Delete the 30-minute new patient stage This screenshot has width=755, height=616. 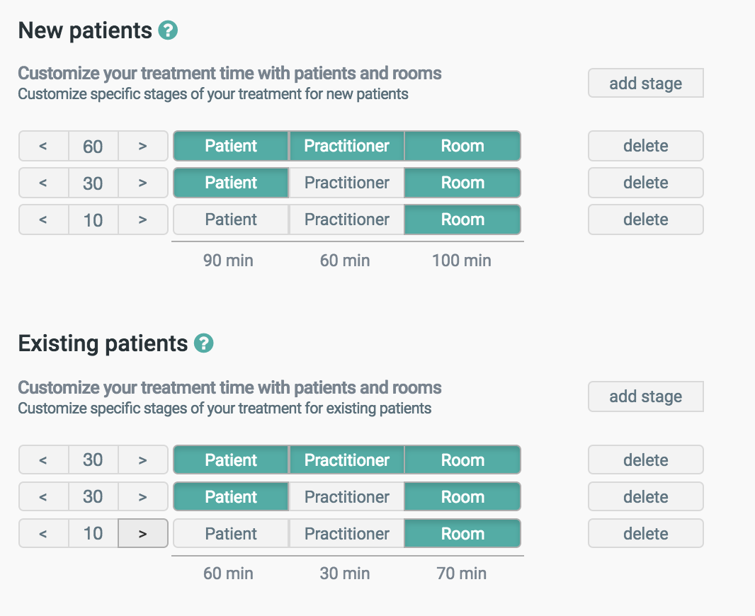click(x=645, y=183)
